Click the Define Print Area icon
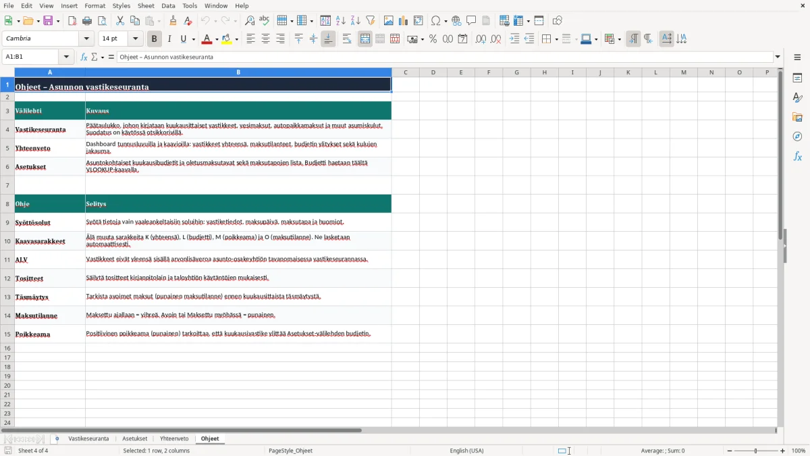 tap(504, 21)
